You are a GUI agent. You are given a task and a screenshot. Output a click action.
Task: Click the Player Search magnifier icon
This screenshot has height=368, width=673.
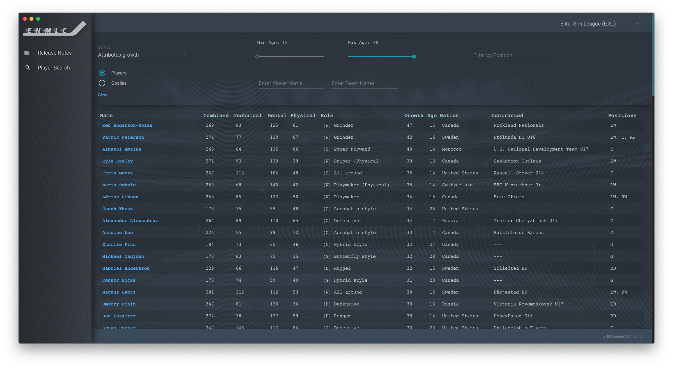pyautogui.click(x=28, y=68)
